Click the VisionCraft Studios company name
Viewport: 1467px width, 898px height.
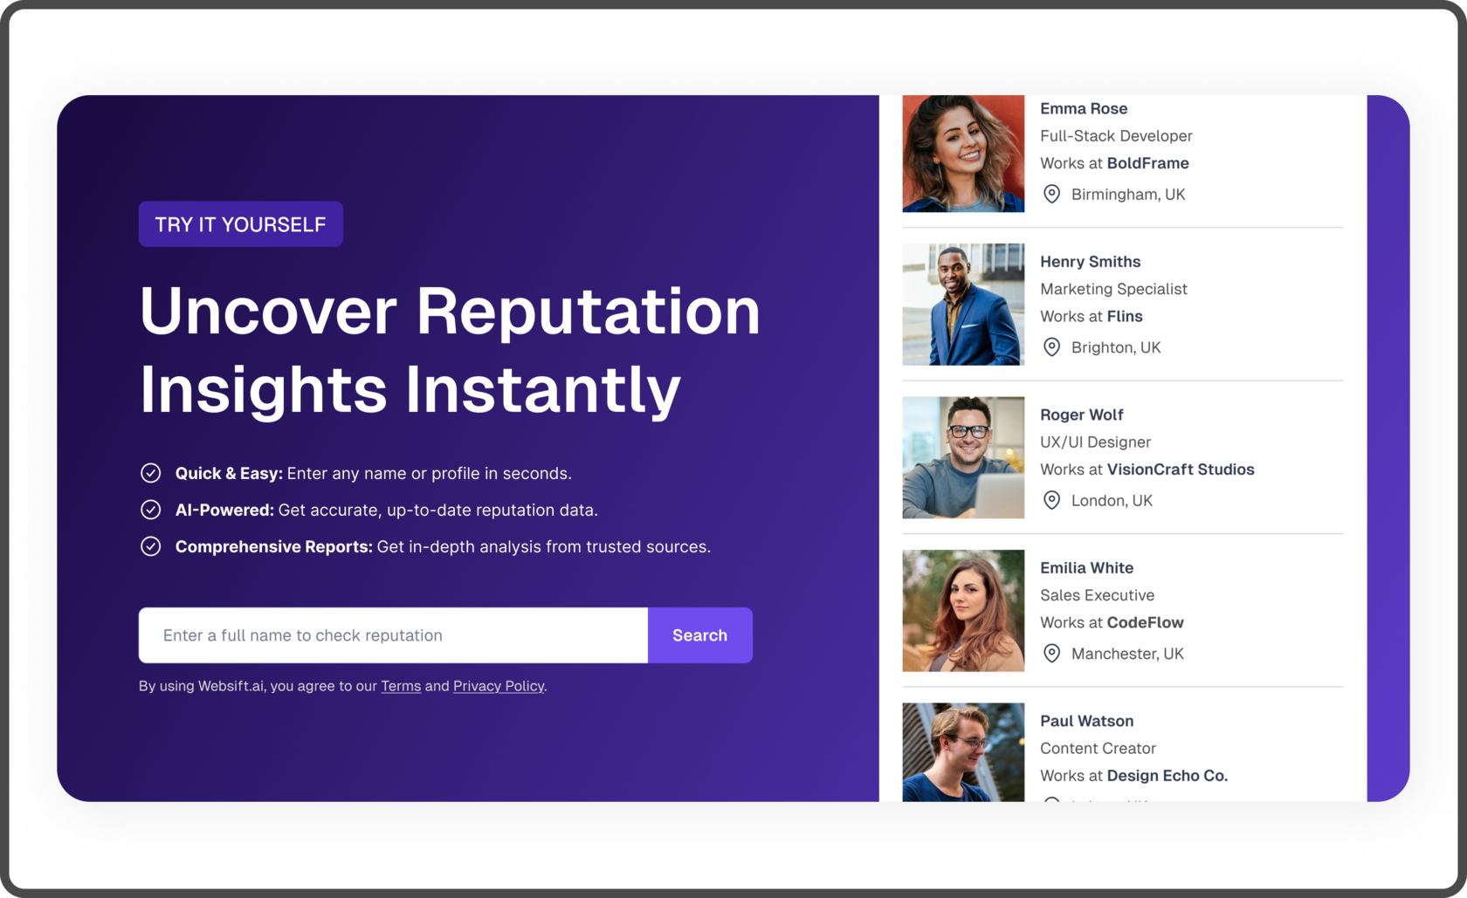click(1180, 470)
